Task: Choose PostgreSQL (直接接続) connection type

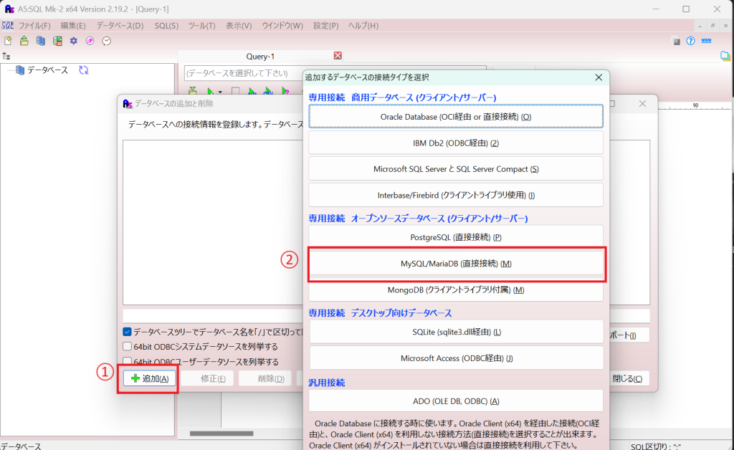Action: click(456, 237)
